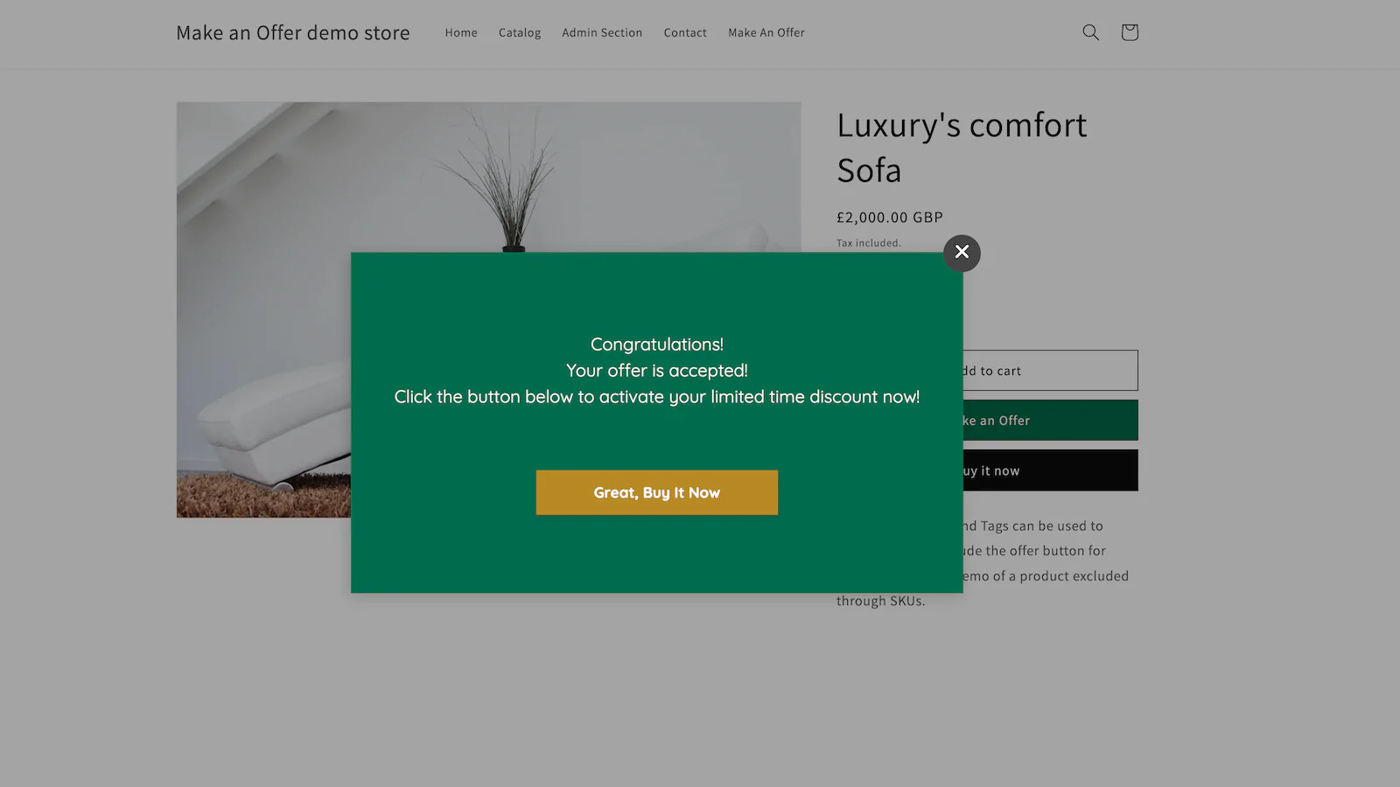Click the Add to cart button
1400x787 pixels.
(x=1050, y=371)
